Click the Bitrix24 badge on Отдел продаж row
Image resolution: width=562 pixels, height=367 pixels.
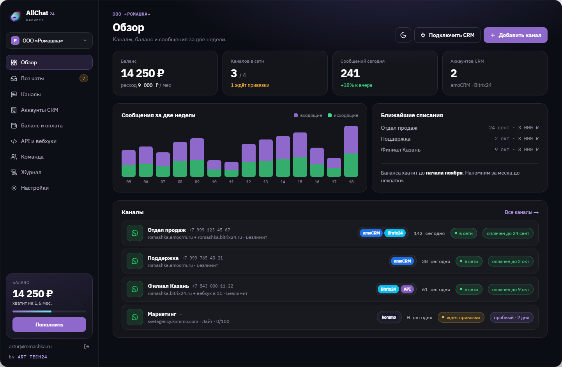(x=395, y=233)
